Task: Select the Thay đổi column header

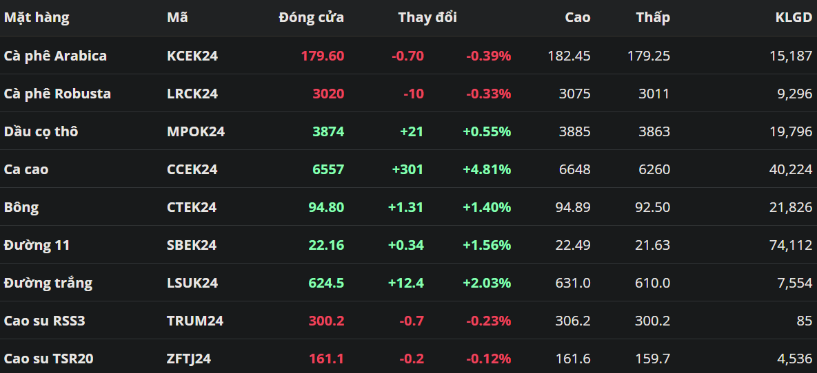Action: (x=427, y=18)
